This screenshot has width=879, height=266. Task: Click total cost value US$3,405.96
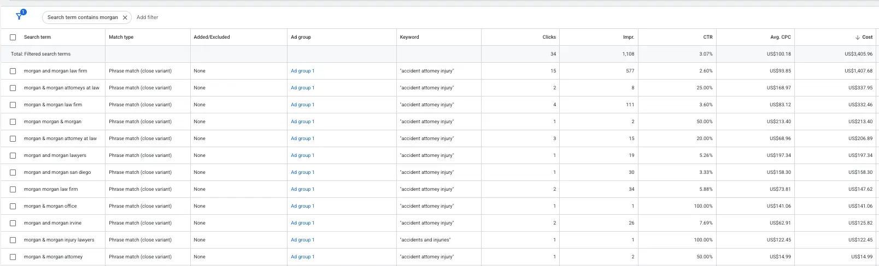tap(858, 54)
